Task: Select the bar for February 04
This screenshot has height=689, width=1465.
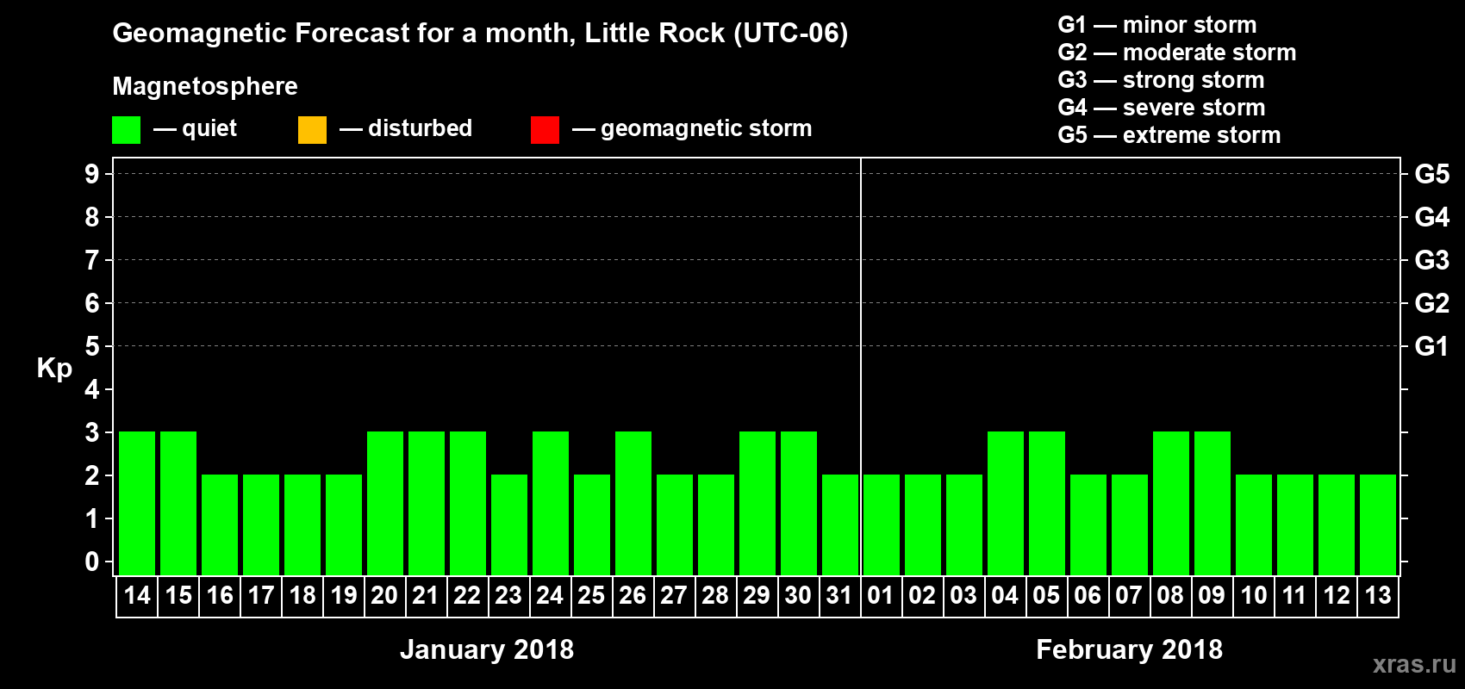Action: point(1006,503)
